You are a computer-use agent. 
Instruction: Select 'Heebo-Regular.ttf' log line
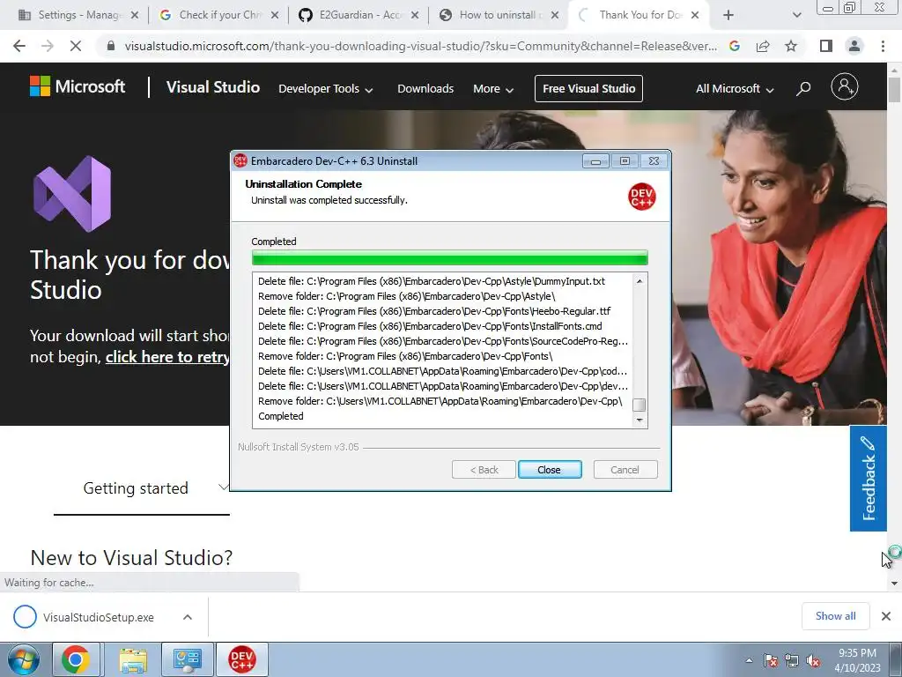click(x=434, y=311)
